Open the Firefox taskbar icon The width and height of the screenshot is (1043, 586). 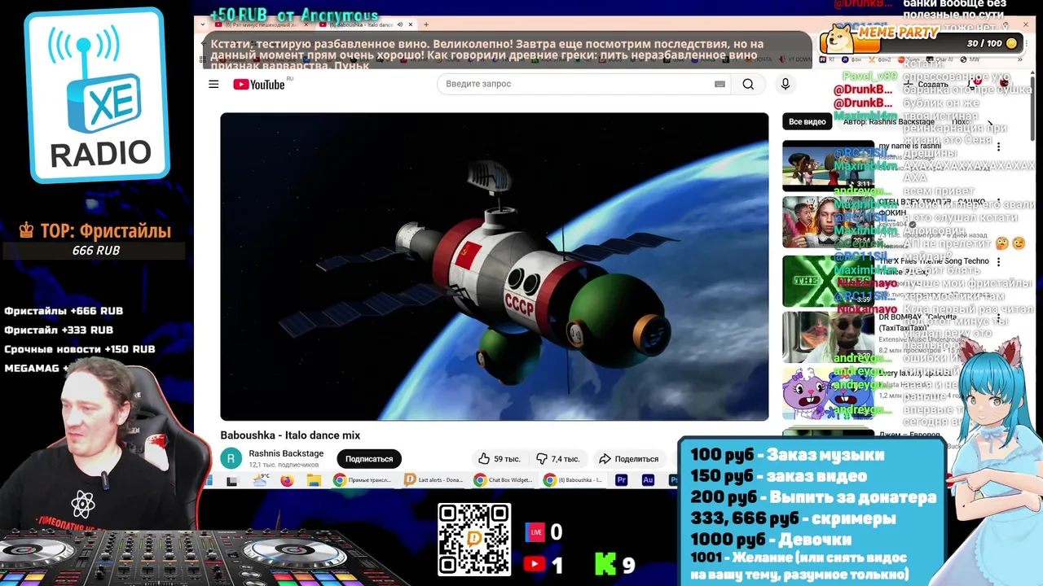coord(287,480)
